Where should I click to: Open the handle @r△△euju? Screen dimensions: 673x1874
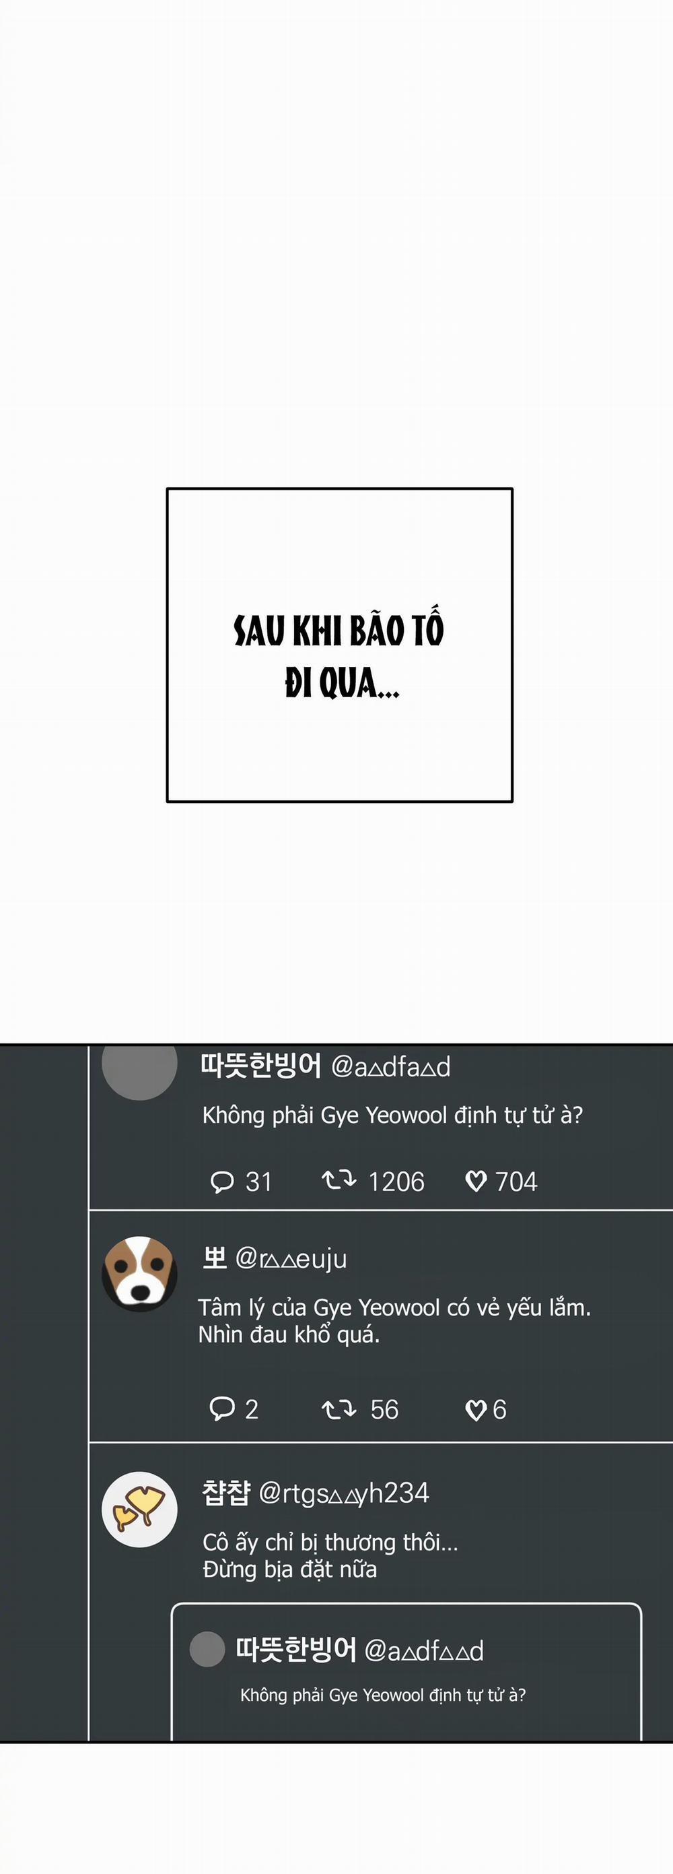pyautogui.click(x=291, y=1259)
